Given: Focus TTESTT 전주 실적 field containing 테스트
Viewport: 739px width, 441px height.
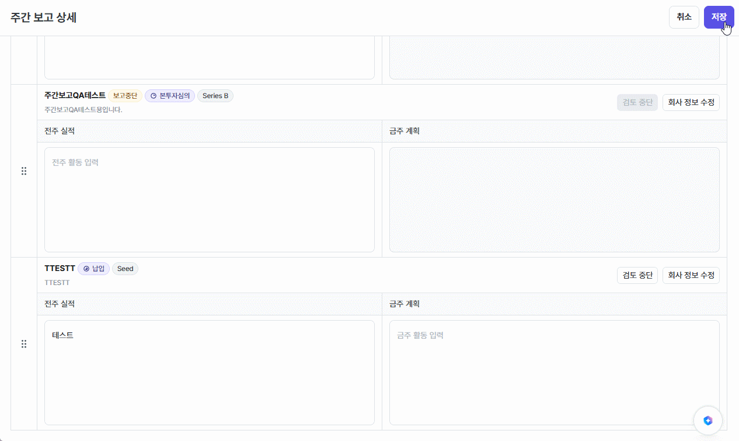Looking at the screenshot, I should (210, 373).
